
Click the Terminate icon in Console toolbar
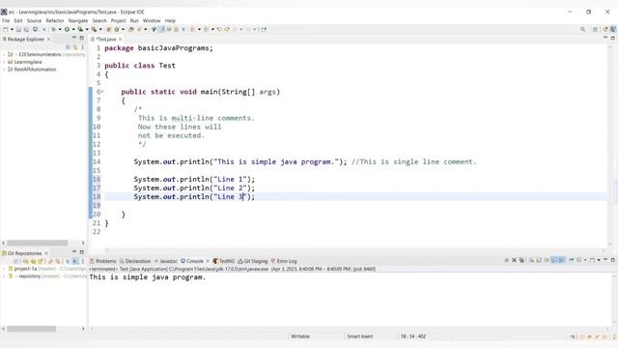coord(507,260)
